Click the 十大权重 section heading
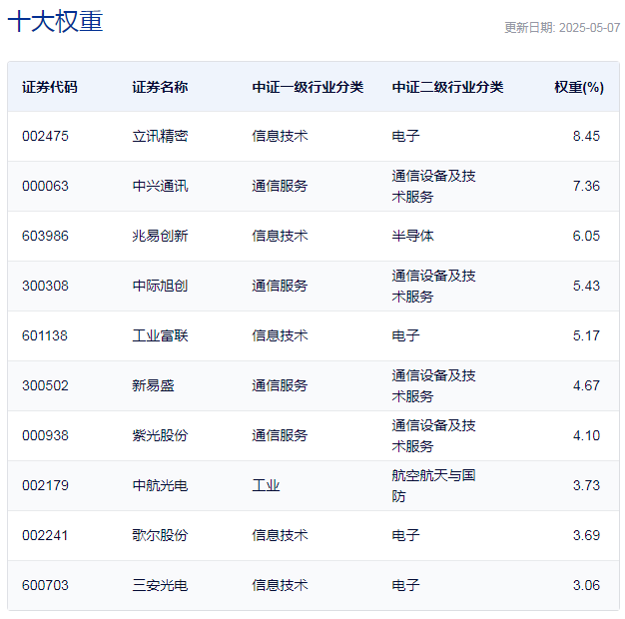 [x=55, y=22]
